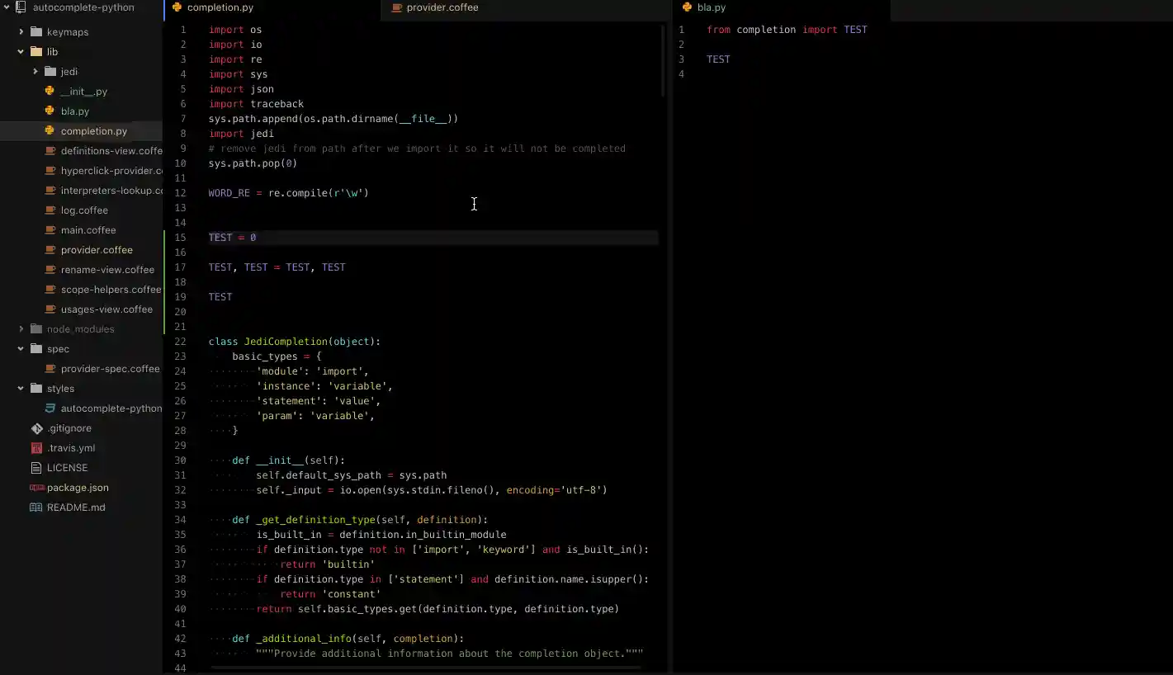Image resolution: width=1173 pixels, height=675 pixels.
Task: Open provider-spec.coffee from the tree
Action: [x=110, y=369]
